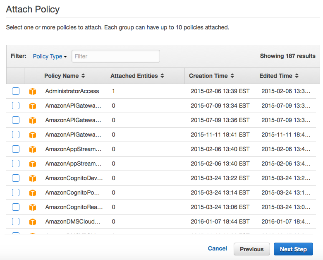323x260 pixels.
Task: Click creation time 2015-03-24 13:14 EST
Action: (220, 193)
